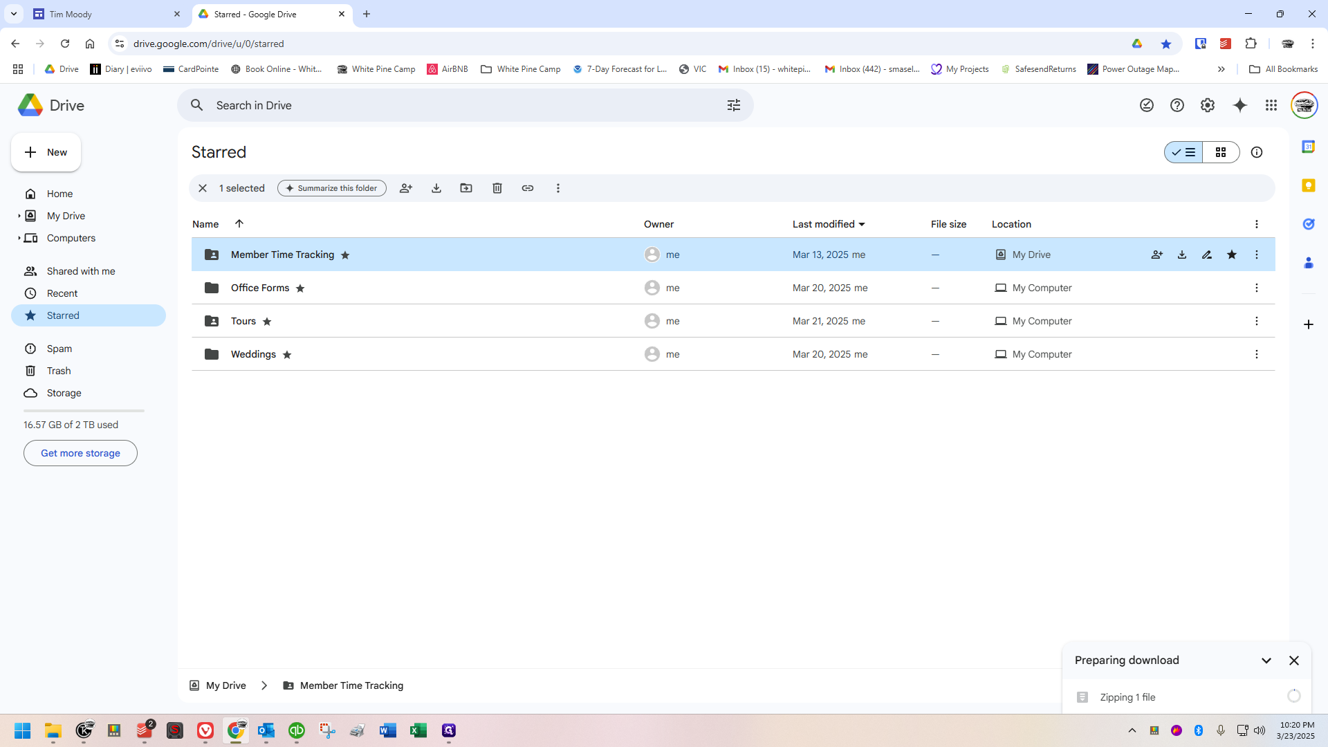Download the selected folder from the toolbar
This screenshot has width=1328, height=747.
(x=436, y=188)
